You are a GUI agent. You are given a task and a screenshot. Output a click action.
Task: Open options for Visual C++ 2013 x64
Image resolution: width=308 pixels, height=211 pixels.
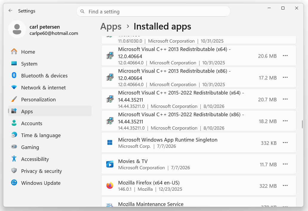click(285, 56)
